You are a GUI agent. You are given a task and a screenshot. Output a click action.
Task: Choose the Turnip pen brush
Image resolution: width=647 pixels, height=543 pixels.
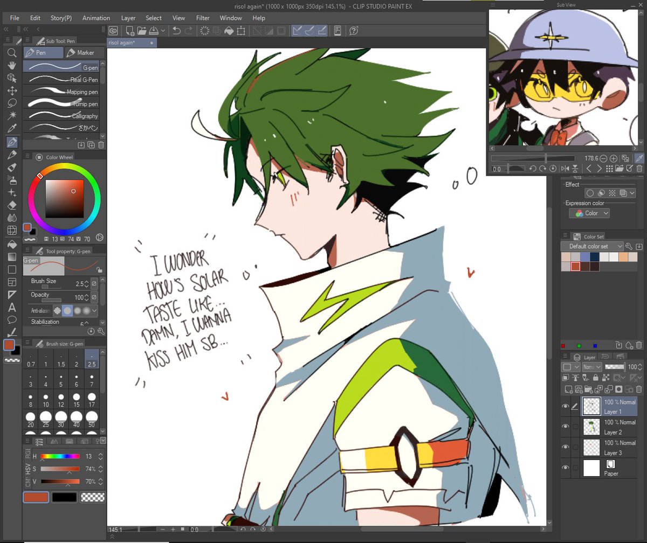pyautogui.click(x=61, y=103)
